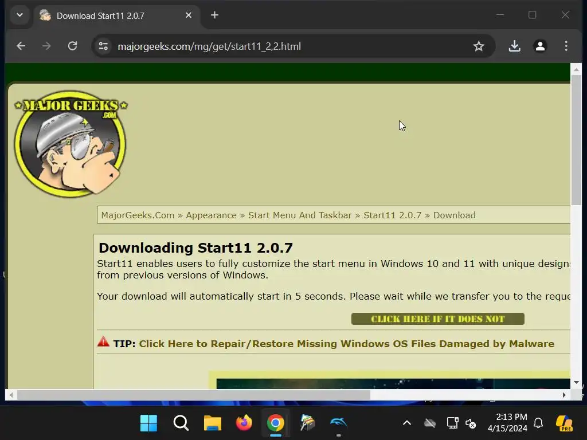This screenshot has height=440, width=587.
Task: Open the Chrome downloads icon
Action: coord(514,46)
